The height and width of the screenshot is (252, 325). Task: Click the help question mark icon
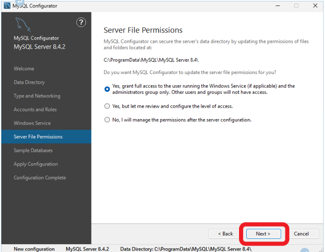(x=80, y=23)
